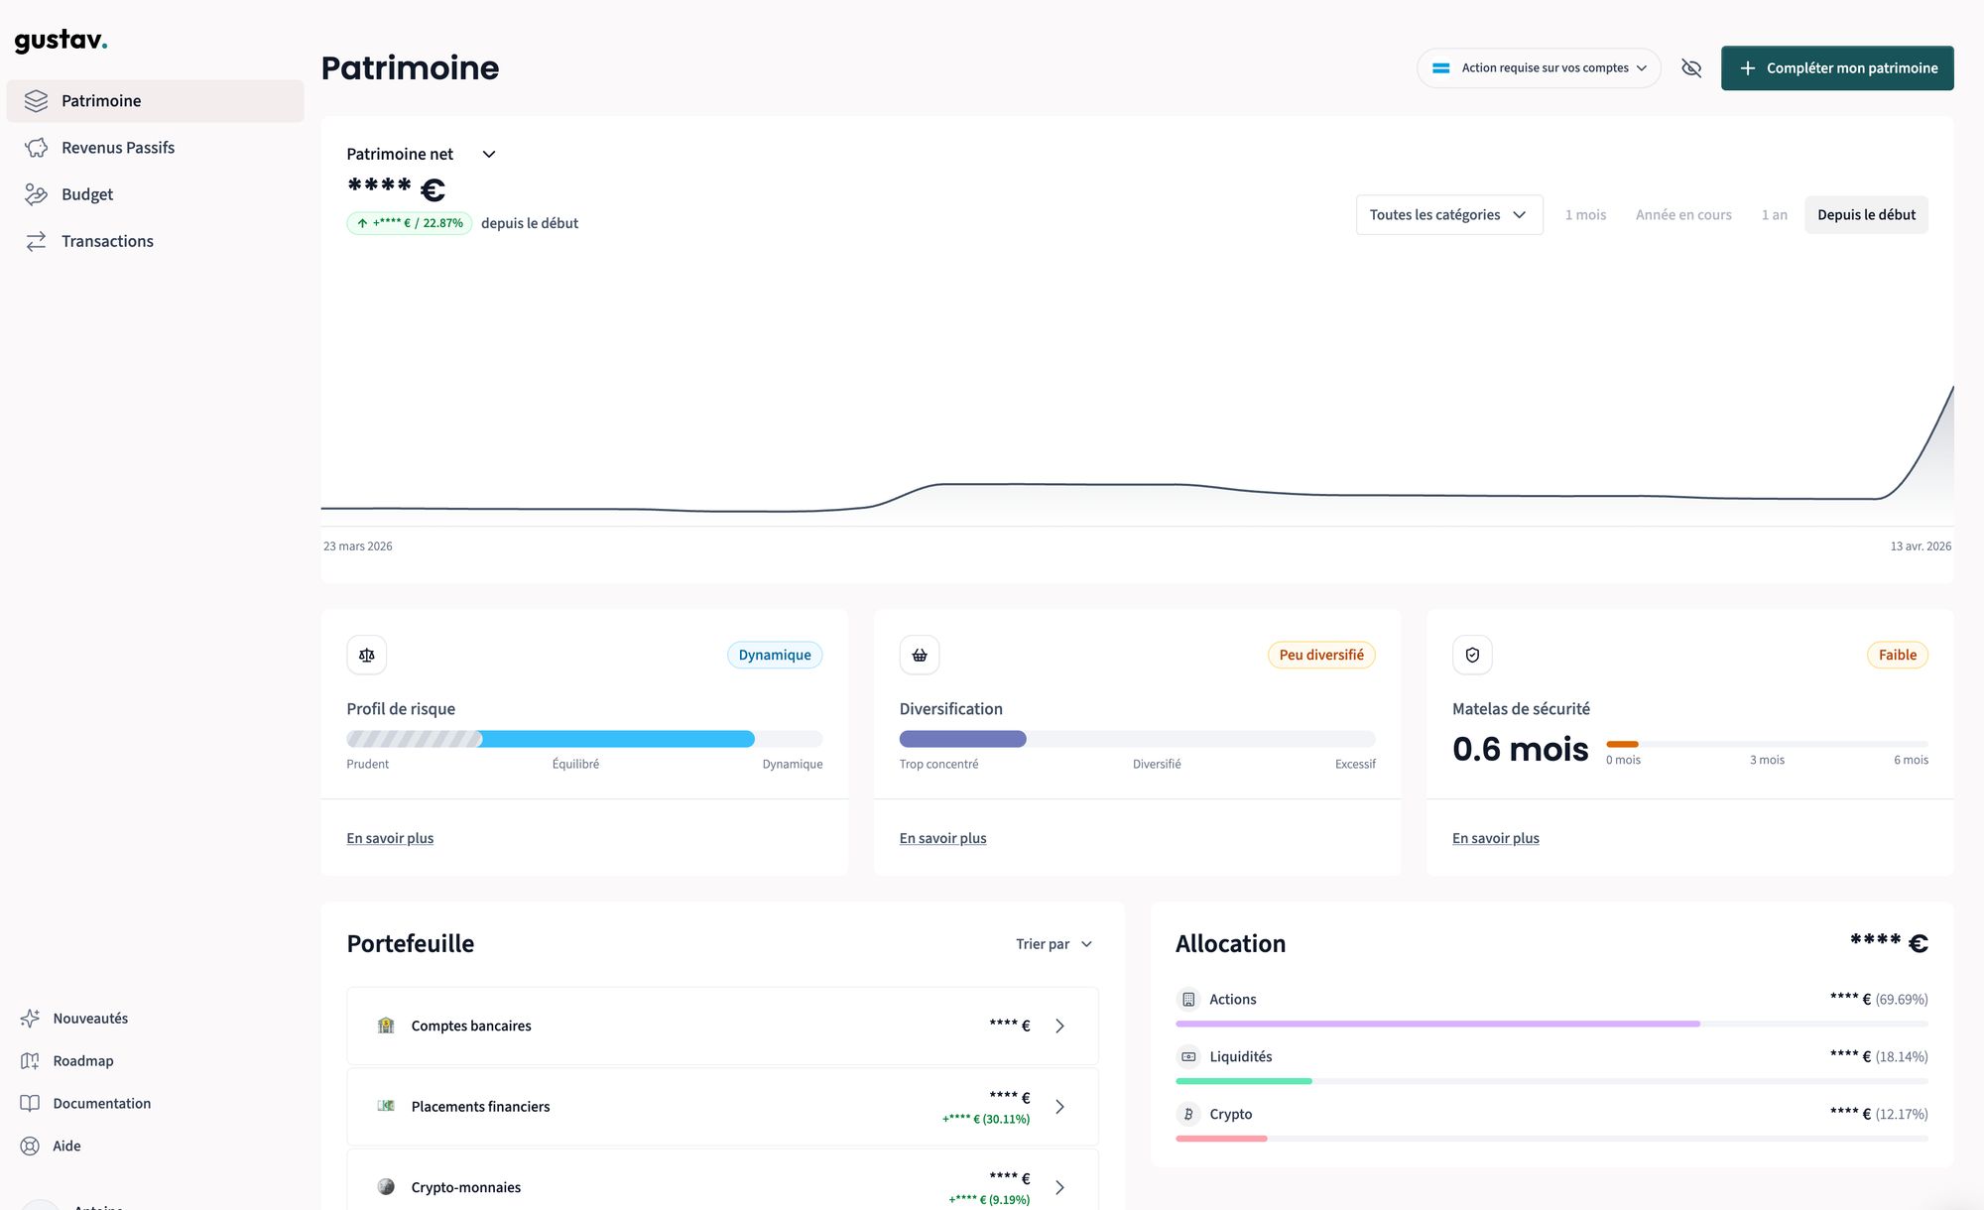Viewport: 1984px width, 1210px height.
Task: Click Compléter mon patrimoine button
Action: (1837, 68)
